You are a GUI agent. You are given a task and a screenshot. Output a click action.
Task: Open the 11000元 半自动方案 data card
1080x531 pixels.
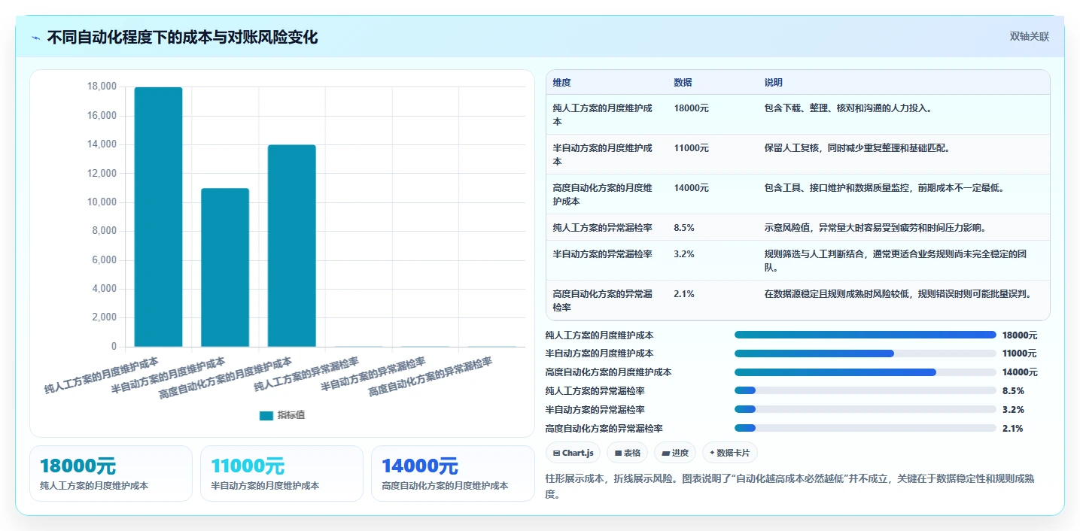(281, 473)
